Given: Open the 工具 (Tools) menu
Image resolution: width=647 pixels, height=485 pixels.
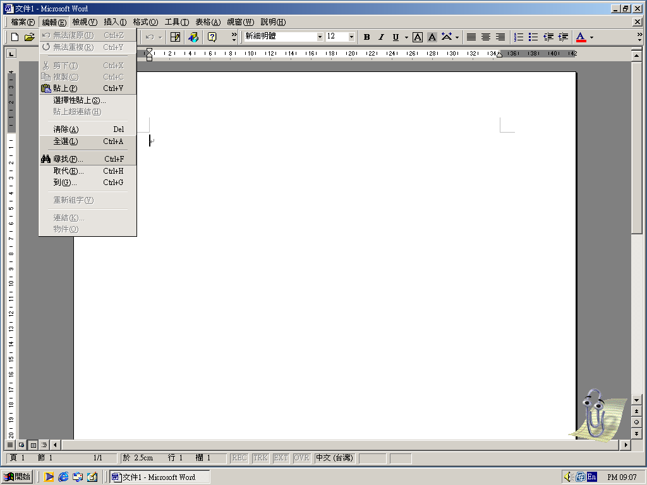Looking at the screenshot, I should point(177,22).
